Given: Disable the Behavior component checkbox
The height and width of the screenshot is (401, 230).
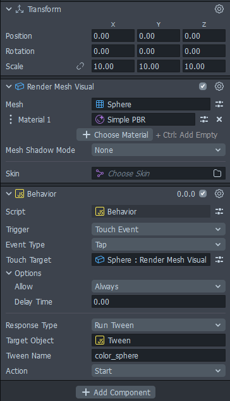Looking at the screenshot, I should point(203,194).
